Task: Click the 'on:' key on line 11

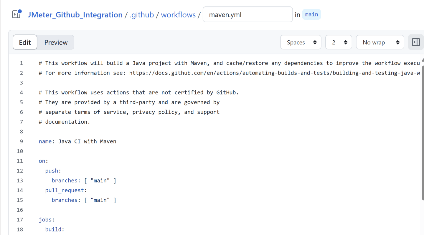Action: coord(43,161)
